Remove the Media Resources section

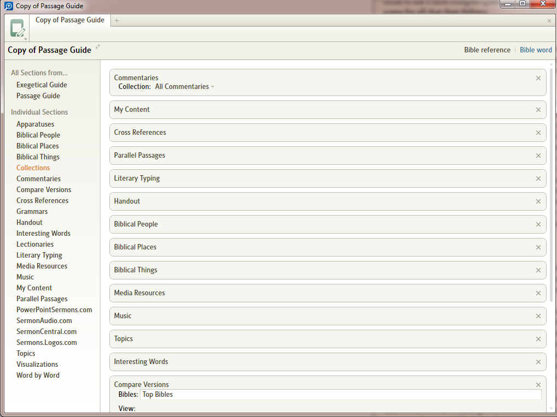pos(538,293)
